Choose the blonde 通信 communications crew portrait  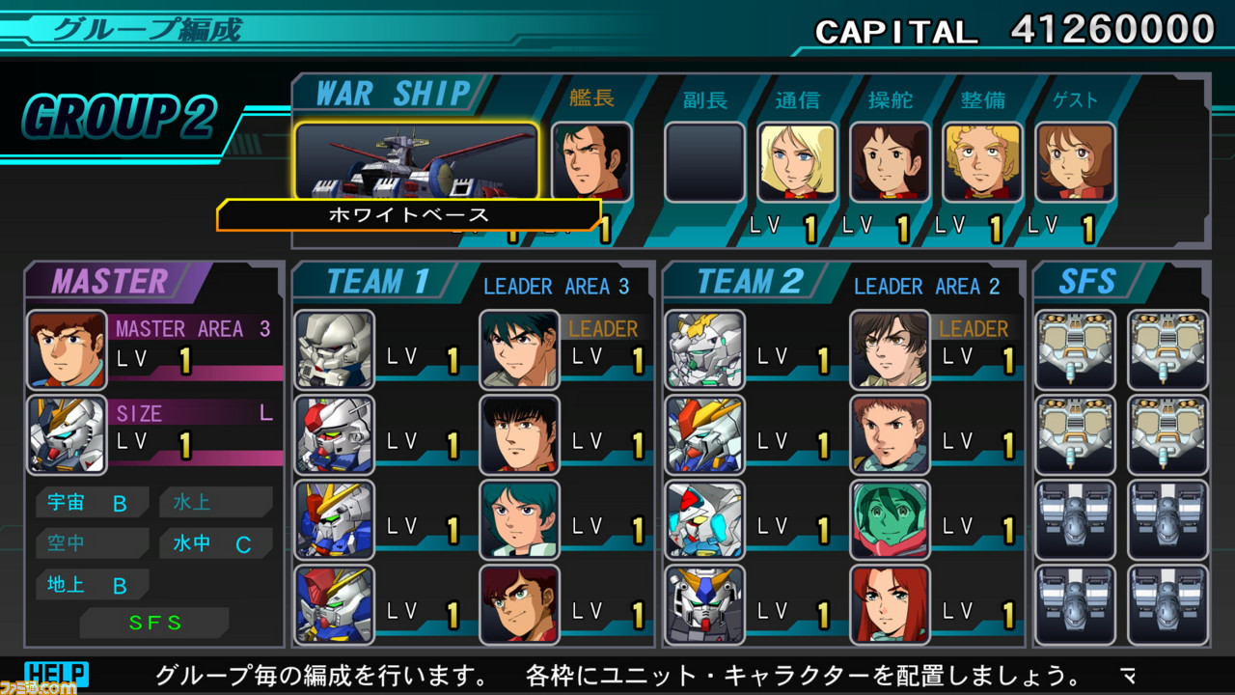tap(797, 162)
